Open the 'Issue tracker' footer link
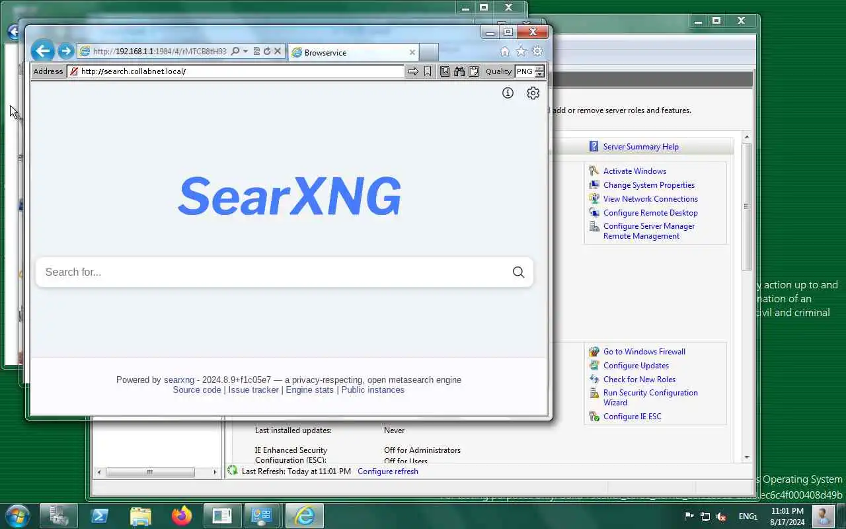Viewport: 846px width, 529px height. [x=254, y=390]
